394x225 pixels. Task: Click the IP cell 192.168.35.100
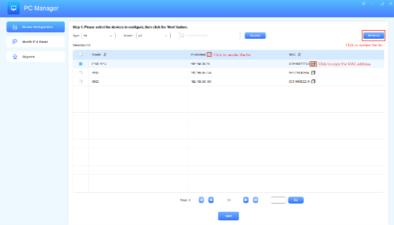[x=201, y=82]
